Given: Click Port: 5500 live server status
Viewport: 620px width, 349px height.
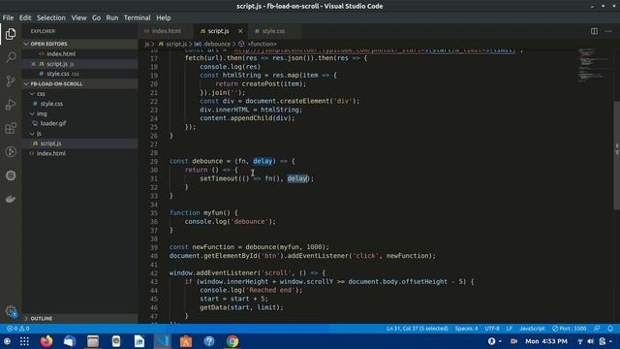Looking at the screenshot, I should 569,329.
